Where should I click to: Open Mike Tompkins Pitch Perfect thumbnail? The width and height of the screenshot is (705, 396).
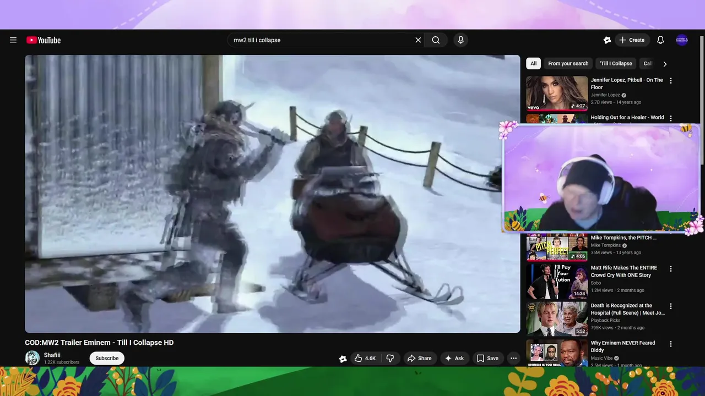point(557,247)
